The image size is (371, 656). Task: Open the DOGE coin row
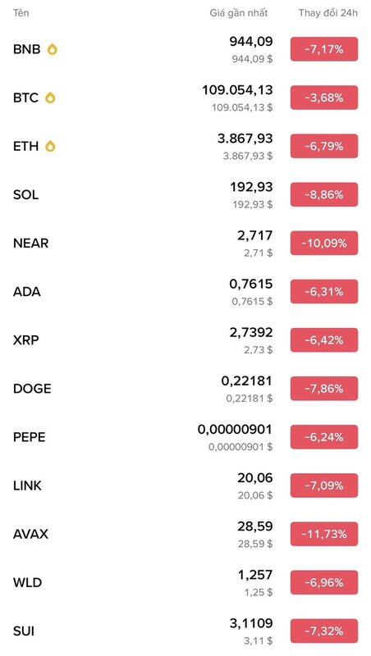[x=185, y=389]
